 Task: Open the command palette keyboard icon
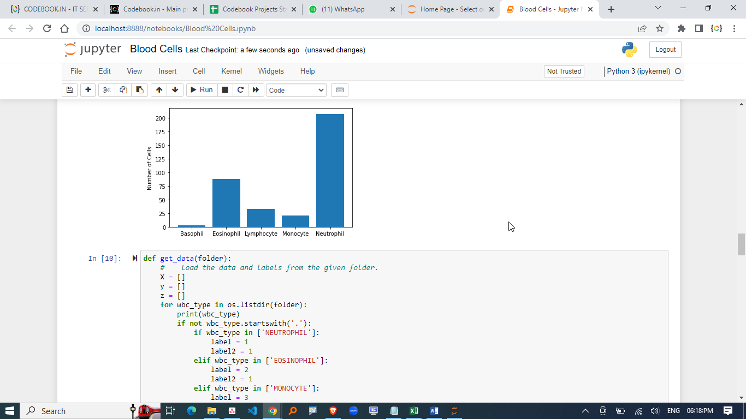[340, 90]
